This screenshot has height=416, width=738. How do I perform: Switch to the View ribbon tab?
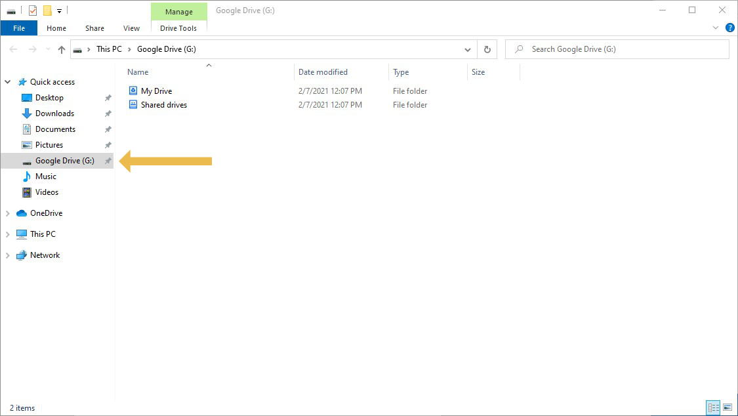tap(131, 28)
